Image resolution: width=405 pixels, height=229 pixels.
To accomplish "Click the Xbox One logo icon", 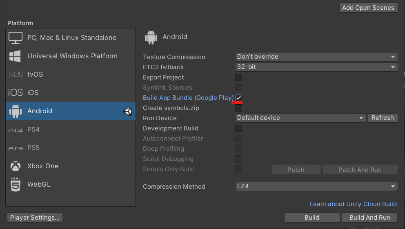I will coord(16,166).
